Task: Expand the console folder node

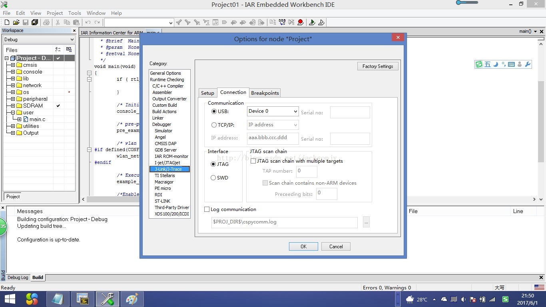Action: click(13, 72)
